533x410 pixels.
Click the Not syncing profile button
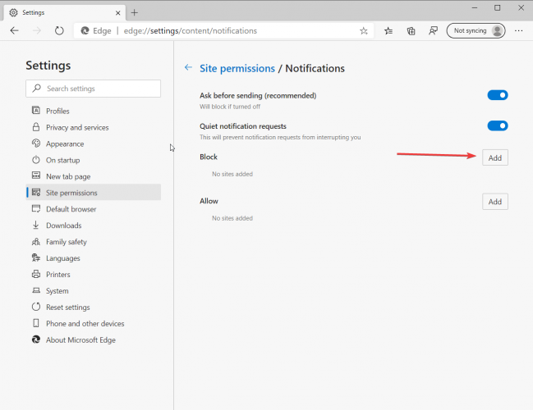[476, 31]
